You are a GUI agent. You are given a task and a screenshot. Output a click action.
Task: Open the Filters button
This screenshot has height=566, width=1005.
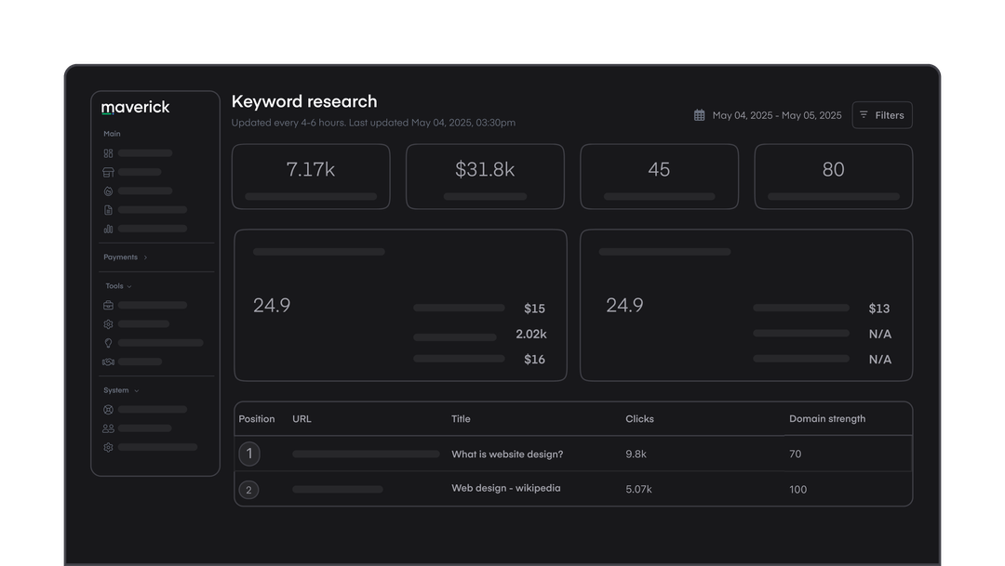pyautogui.click(x=882, y=115)
